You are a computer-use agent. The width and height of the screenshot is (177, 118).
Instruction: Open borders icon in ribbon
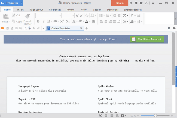click(138, 21)
